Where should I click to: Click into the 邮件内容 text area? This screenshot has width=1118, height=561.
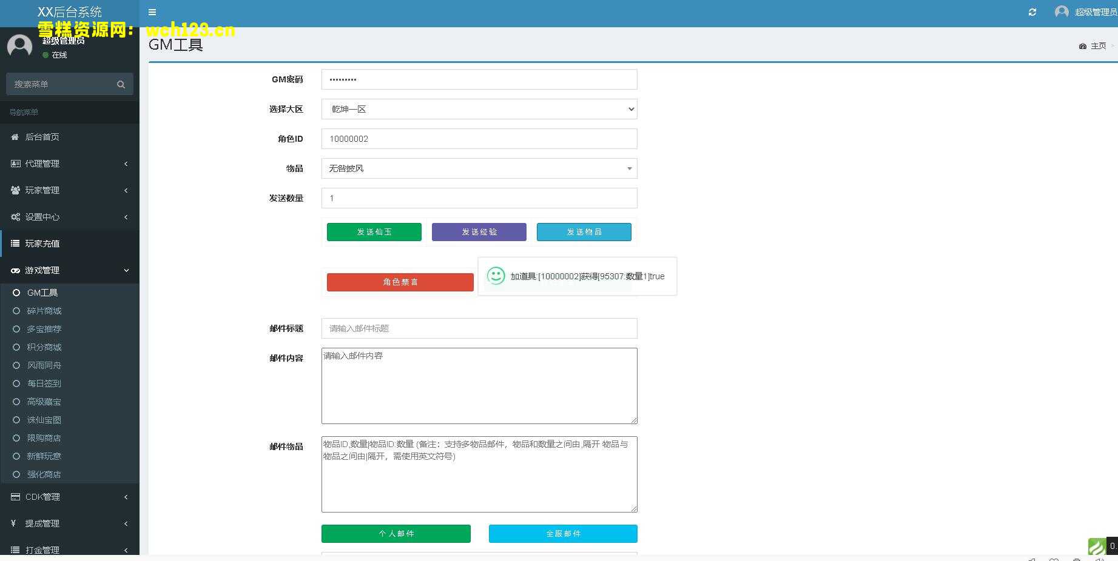[479, 386]
